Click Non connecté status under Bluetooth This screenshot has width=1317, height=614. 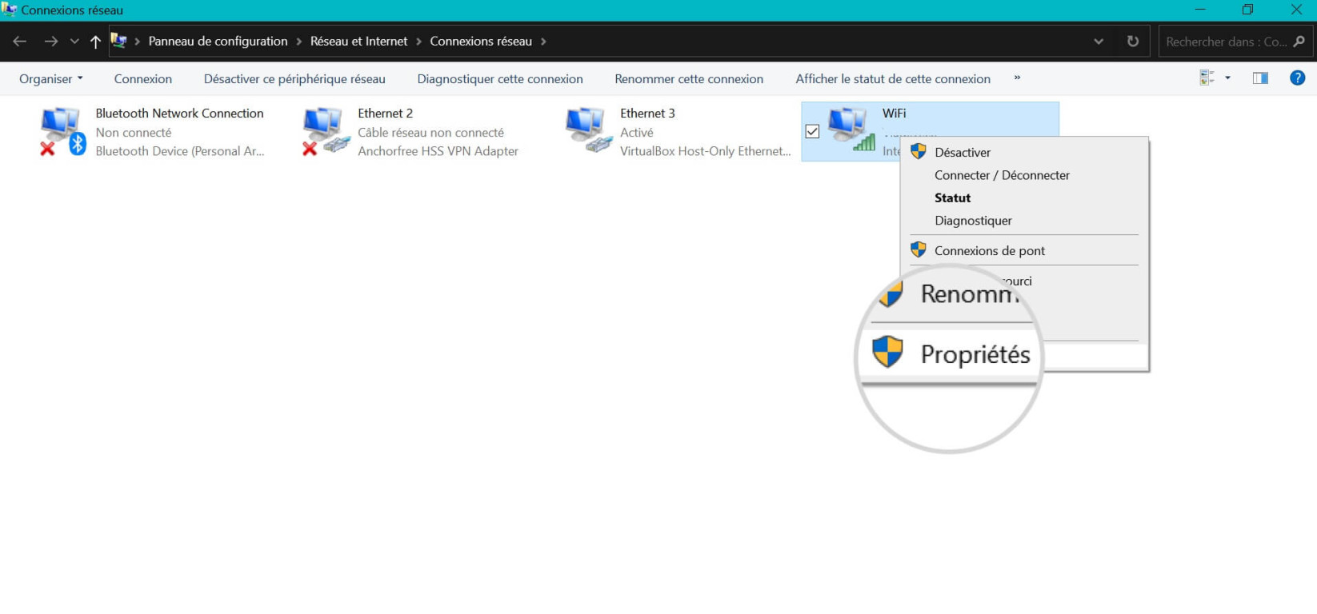(x=134, y=133)
